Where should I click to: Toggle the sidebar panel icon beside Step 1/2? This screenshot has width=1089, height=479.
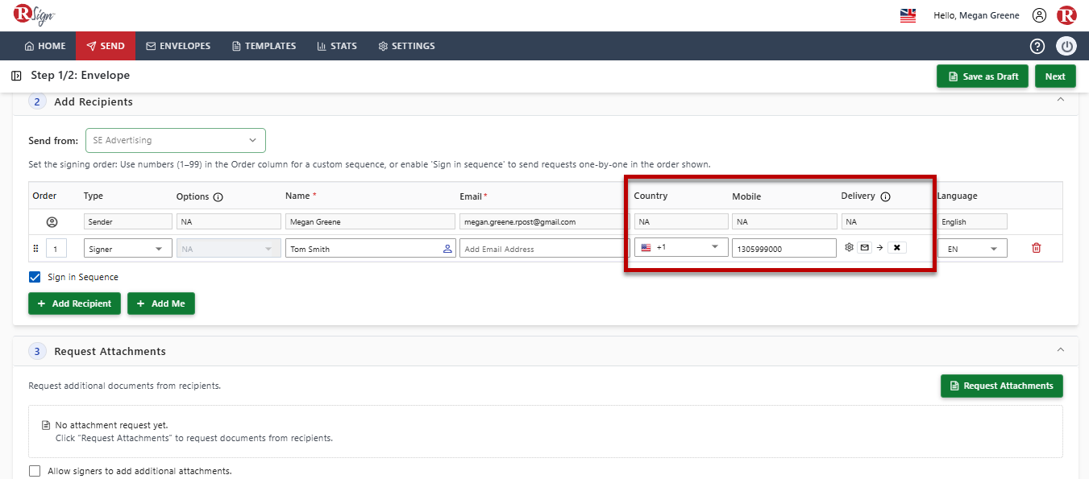[x=16, y=76]
